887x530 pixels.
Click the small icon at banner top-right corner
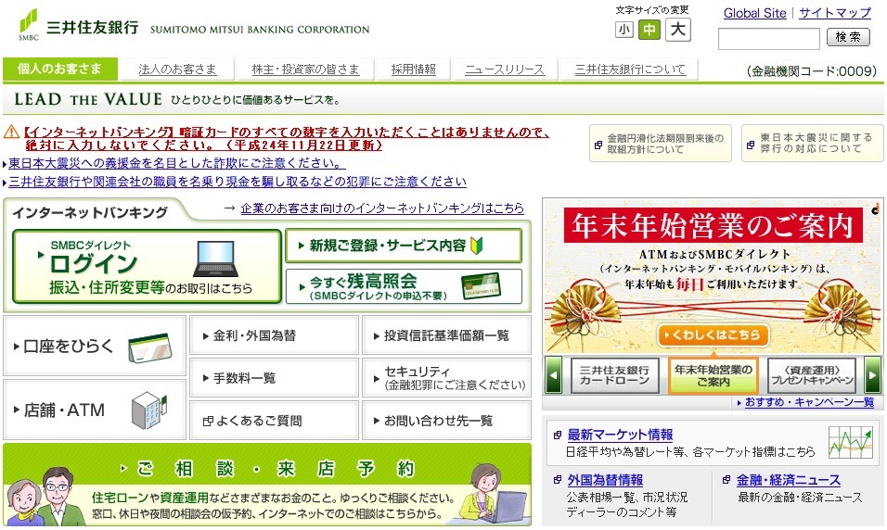876,208
